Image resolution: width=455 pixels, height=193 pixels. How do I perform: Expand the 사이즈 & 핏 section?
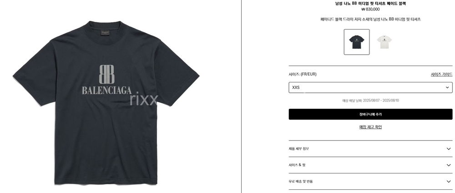[370, 165]
